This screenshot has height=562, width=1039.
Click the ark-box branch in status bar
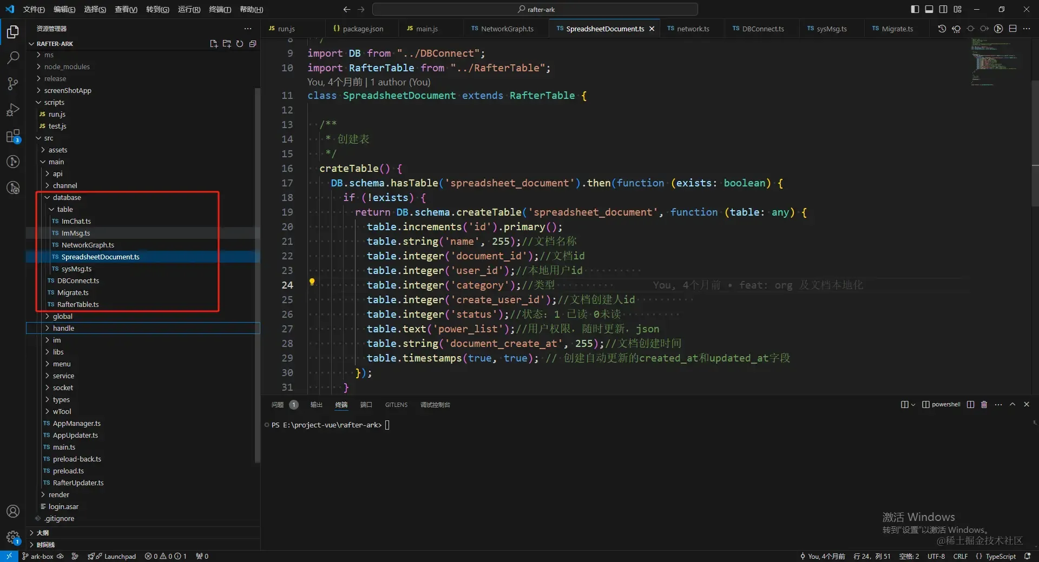tap(37, 556)
